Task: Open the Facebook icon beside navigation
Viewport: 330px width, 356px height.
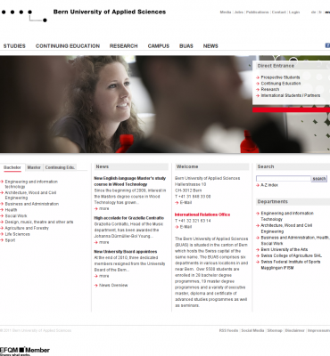Action: click(x=327, y=45)
